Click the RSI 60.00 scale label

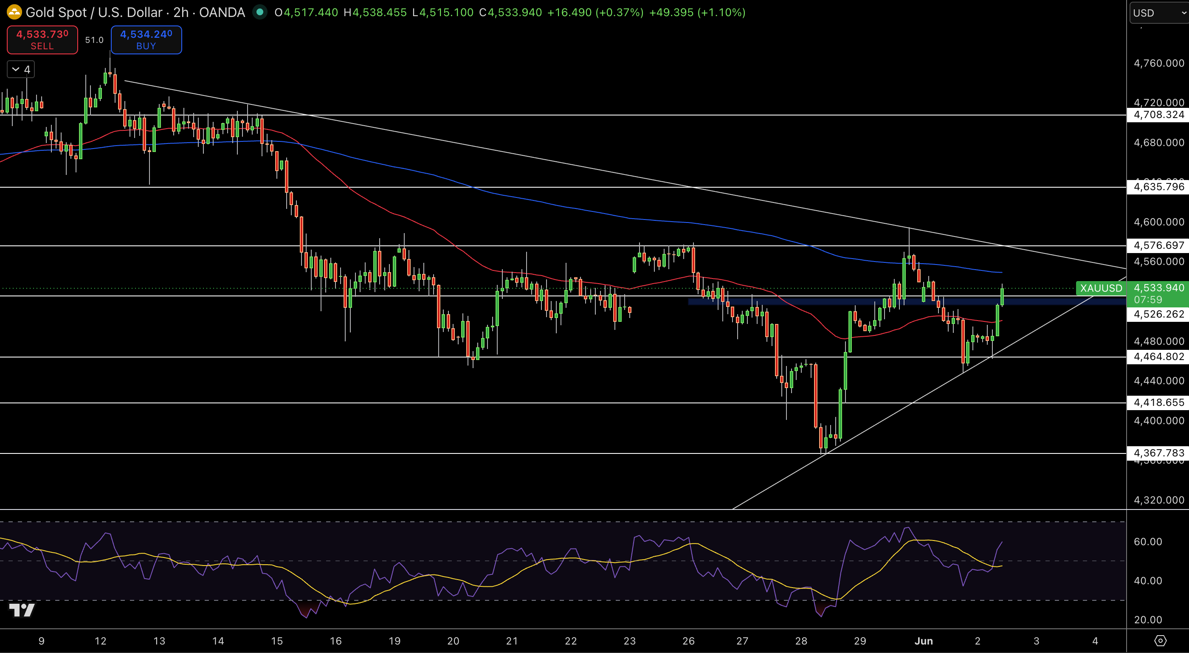click(1148, 542)
